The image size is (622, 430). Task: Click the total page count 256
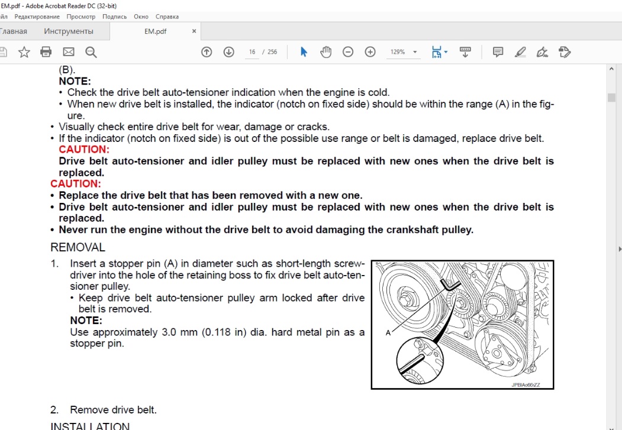(272, 52)
